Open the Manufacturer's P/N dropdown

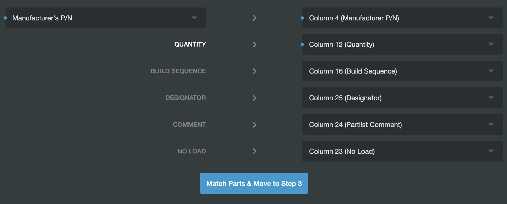click(x=105, y=18)
